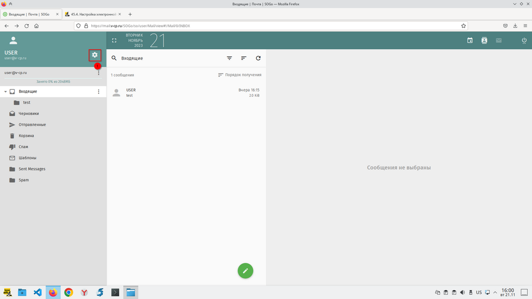Open the test message from USER

tap(186, 92)
